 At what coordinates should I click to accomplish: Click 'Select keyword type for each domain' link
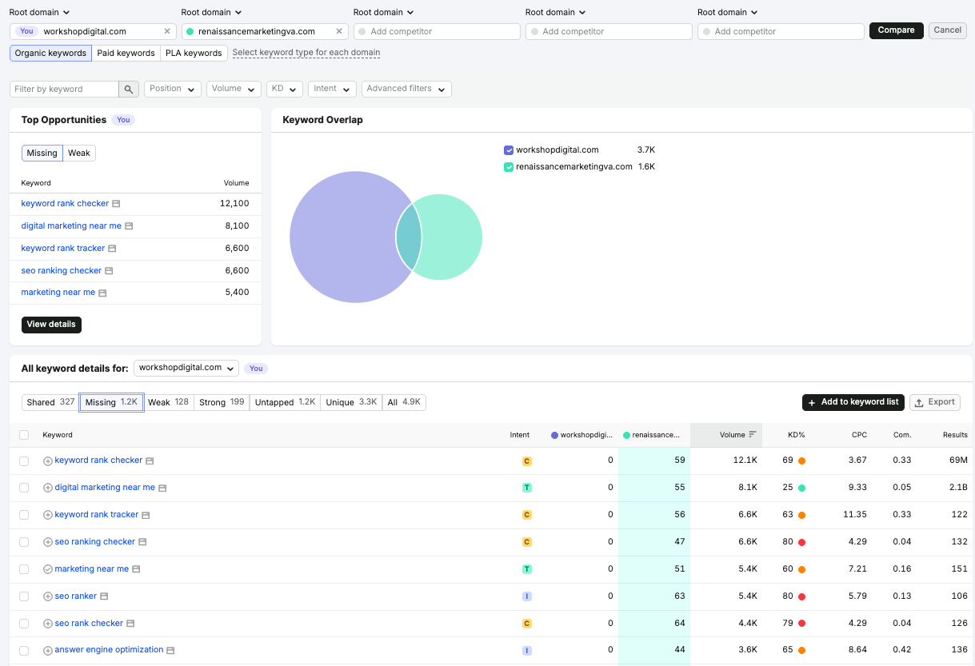point(306,53)
